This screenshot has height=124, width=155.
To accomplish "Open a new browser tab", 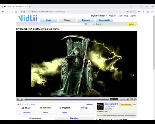I will coord(30,7).
